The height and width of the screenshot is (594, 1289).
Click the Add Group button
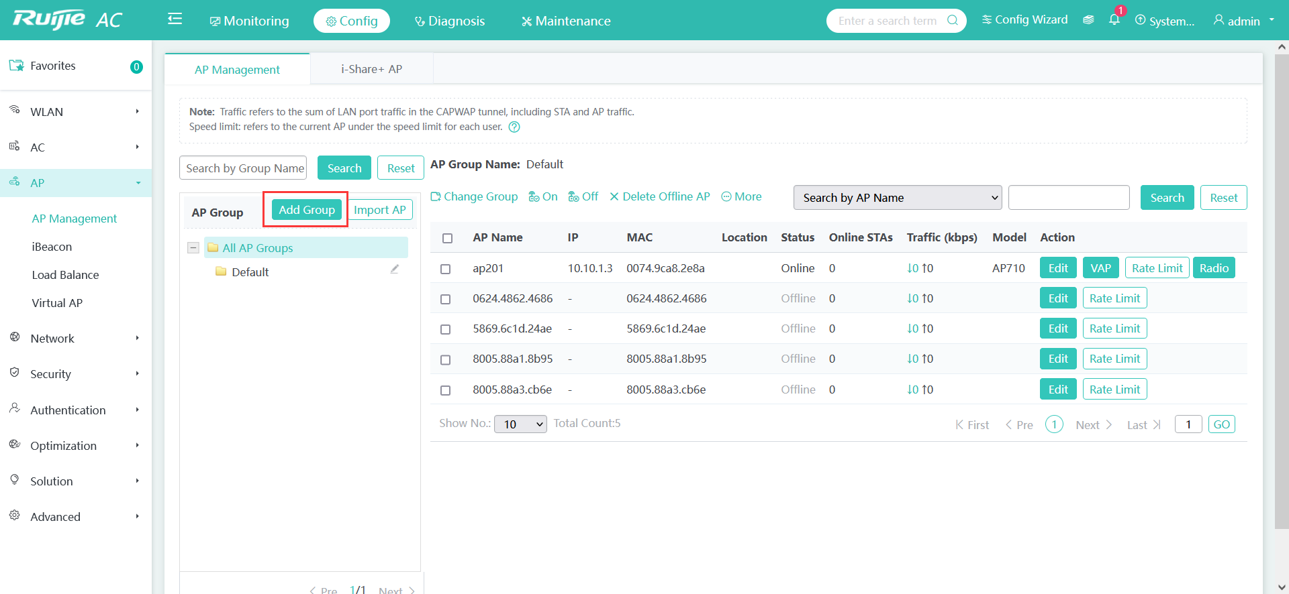coord(307,210)
